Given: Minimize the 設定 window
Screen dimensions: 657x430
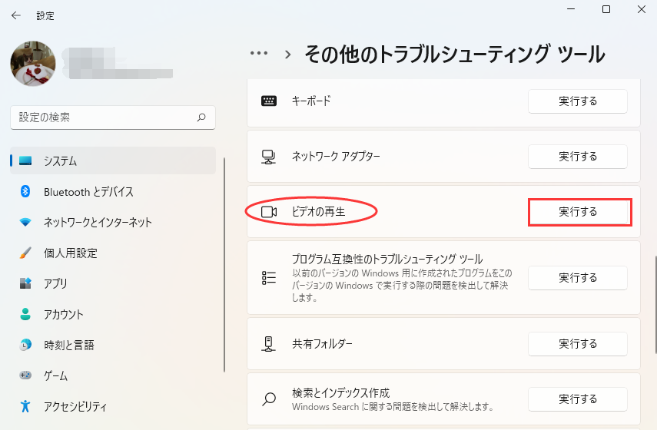Looking at the screenshot, I should [571, 9].
